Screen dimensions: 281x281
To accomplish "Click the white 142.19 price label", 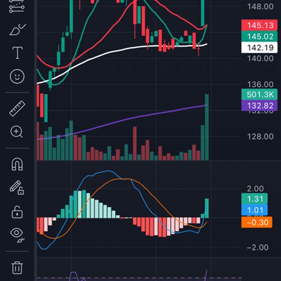I will (x=259, y=48).
